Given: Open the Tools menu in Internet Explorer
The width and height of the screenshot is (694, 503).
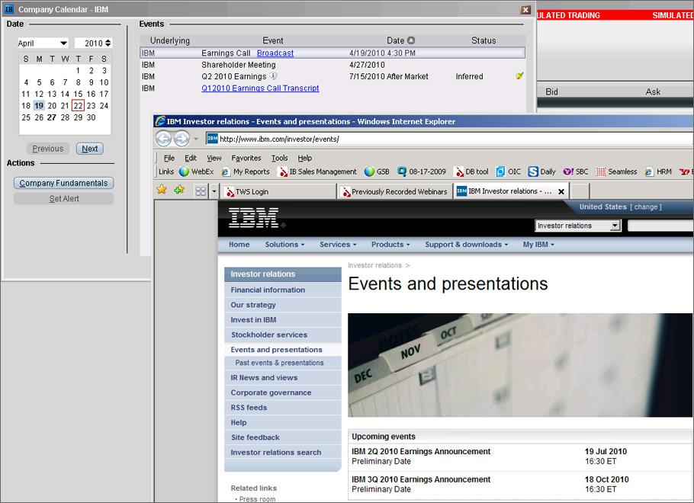Looking at the screenshot, I should [279, 158].
